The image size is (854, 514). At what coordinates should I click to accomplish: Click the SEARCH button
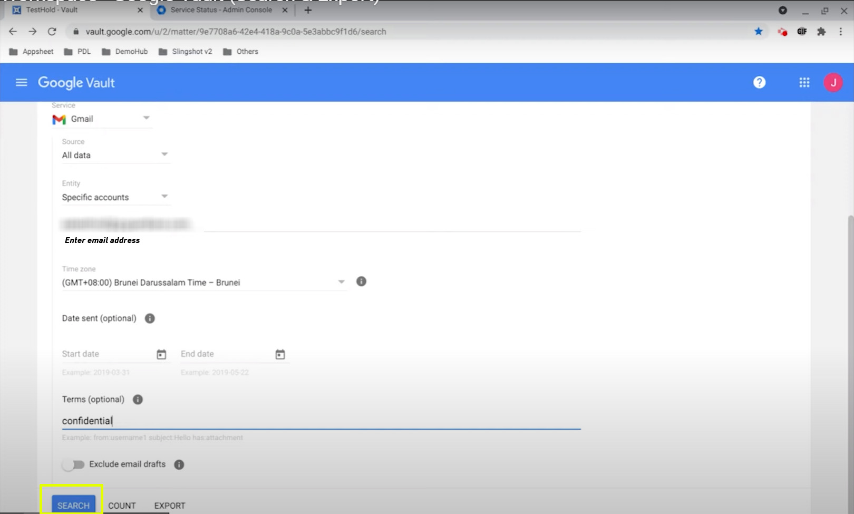coord(73,505)
